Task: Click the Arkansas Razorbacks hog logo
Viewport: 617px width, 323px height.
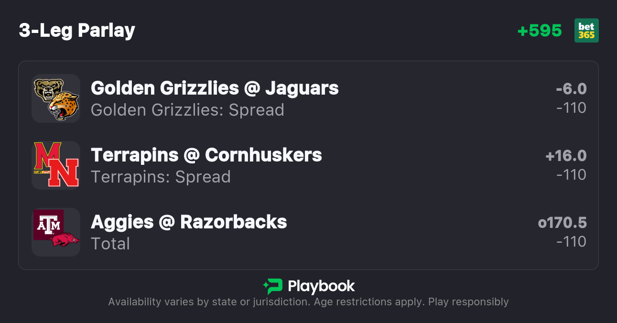Action: (65, 239)
